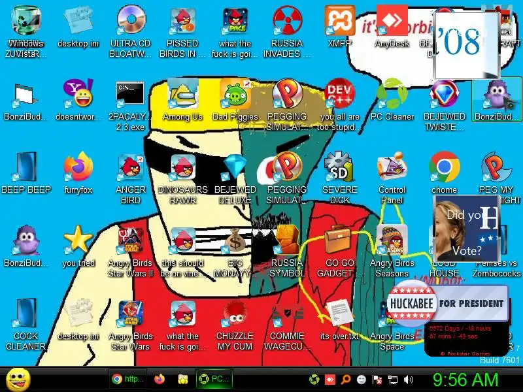Open the its over.txt file
Viewport: 523px width, 392px height.
339,314
